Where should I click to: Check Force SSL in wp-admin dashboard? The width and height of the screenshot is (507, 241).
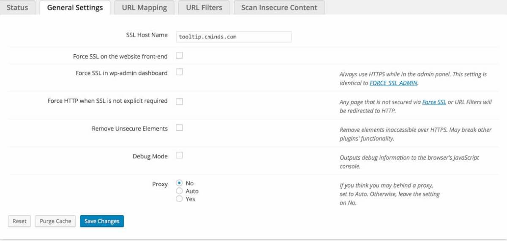(x=179, y=72)
